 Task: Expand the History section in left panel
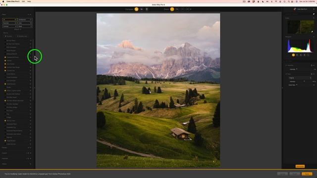31,164
